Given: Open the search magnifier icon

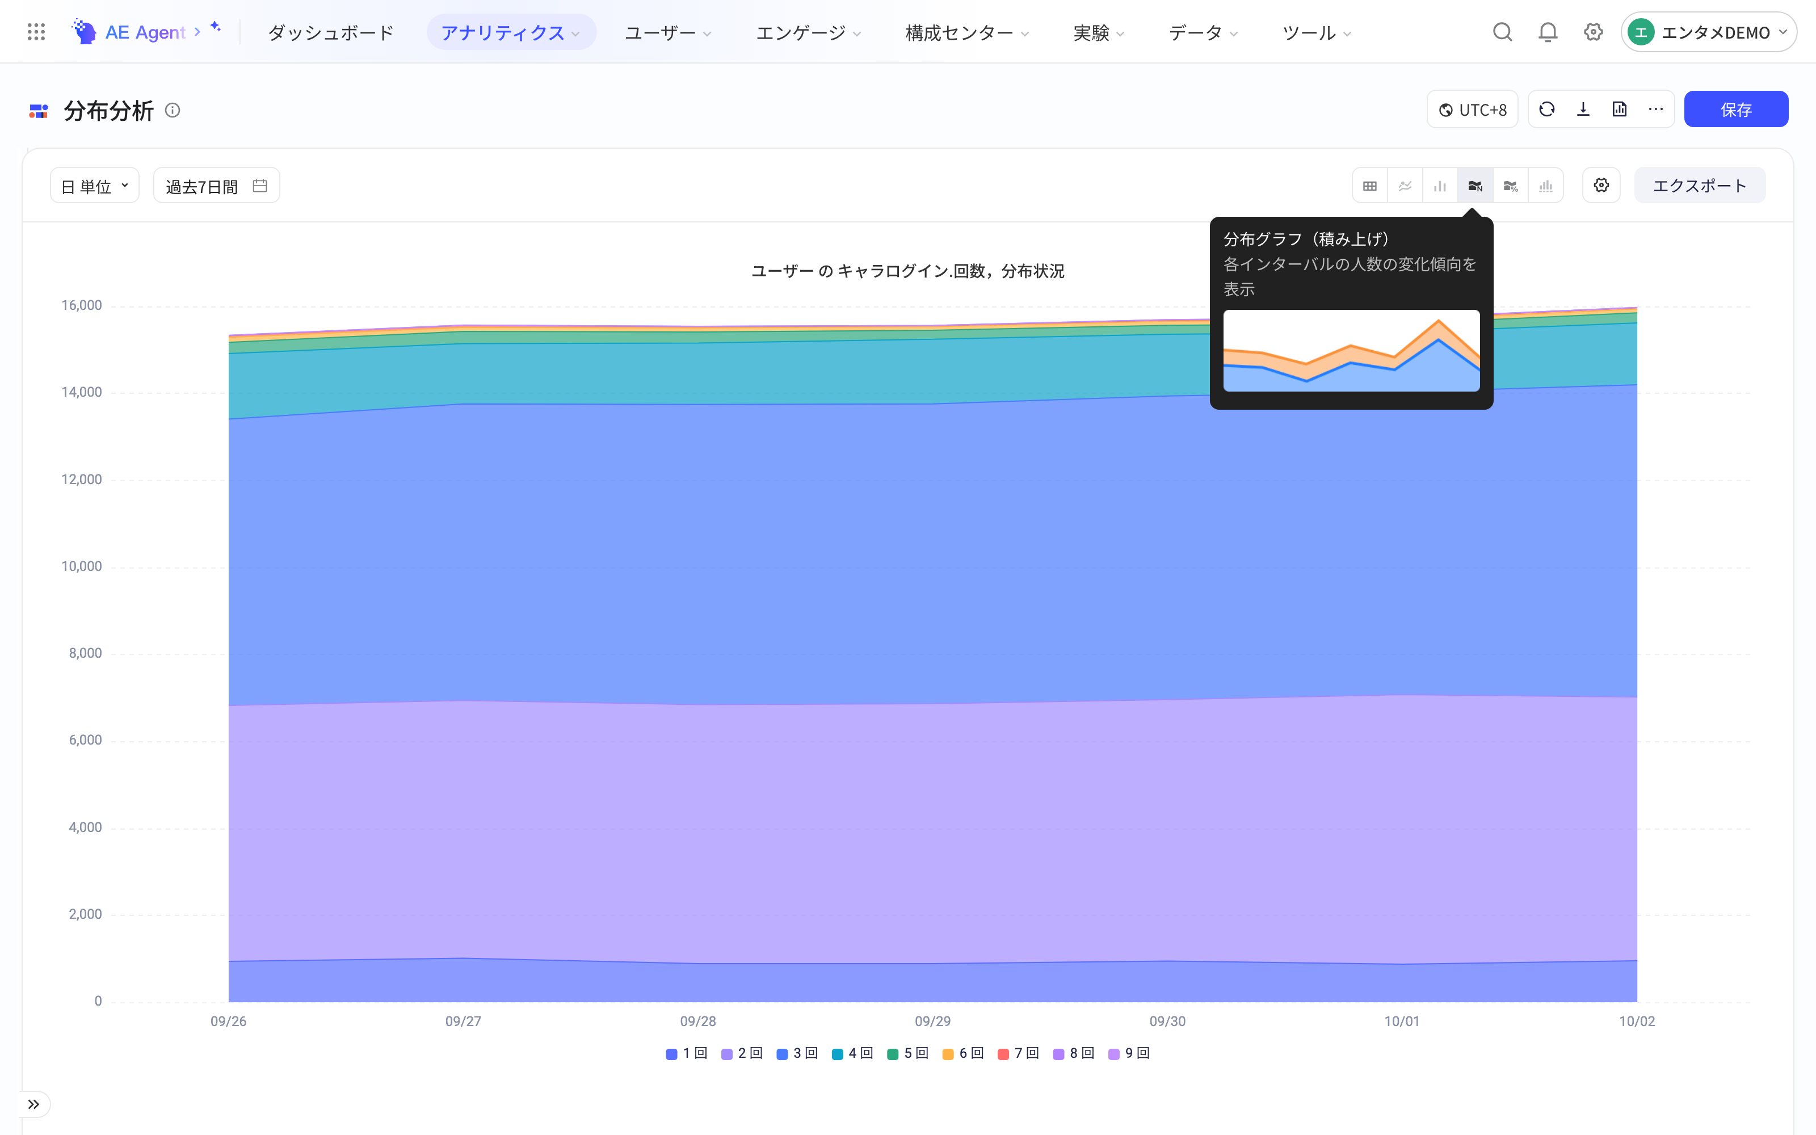Looking at the screenshot, I should click(1502, 32).
